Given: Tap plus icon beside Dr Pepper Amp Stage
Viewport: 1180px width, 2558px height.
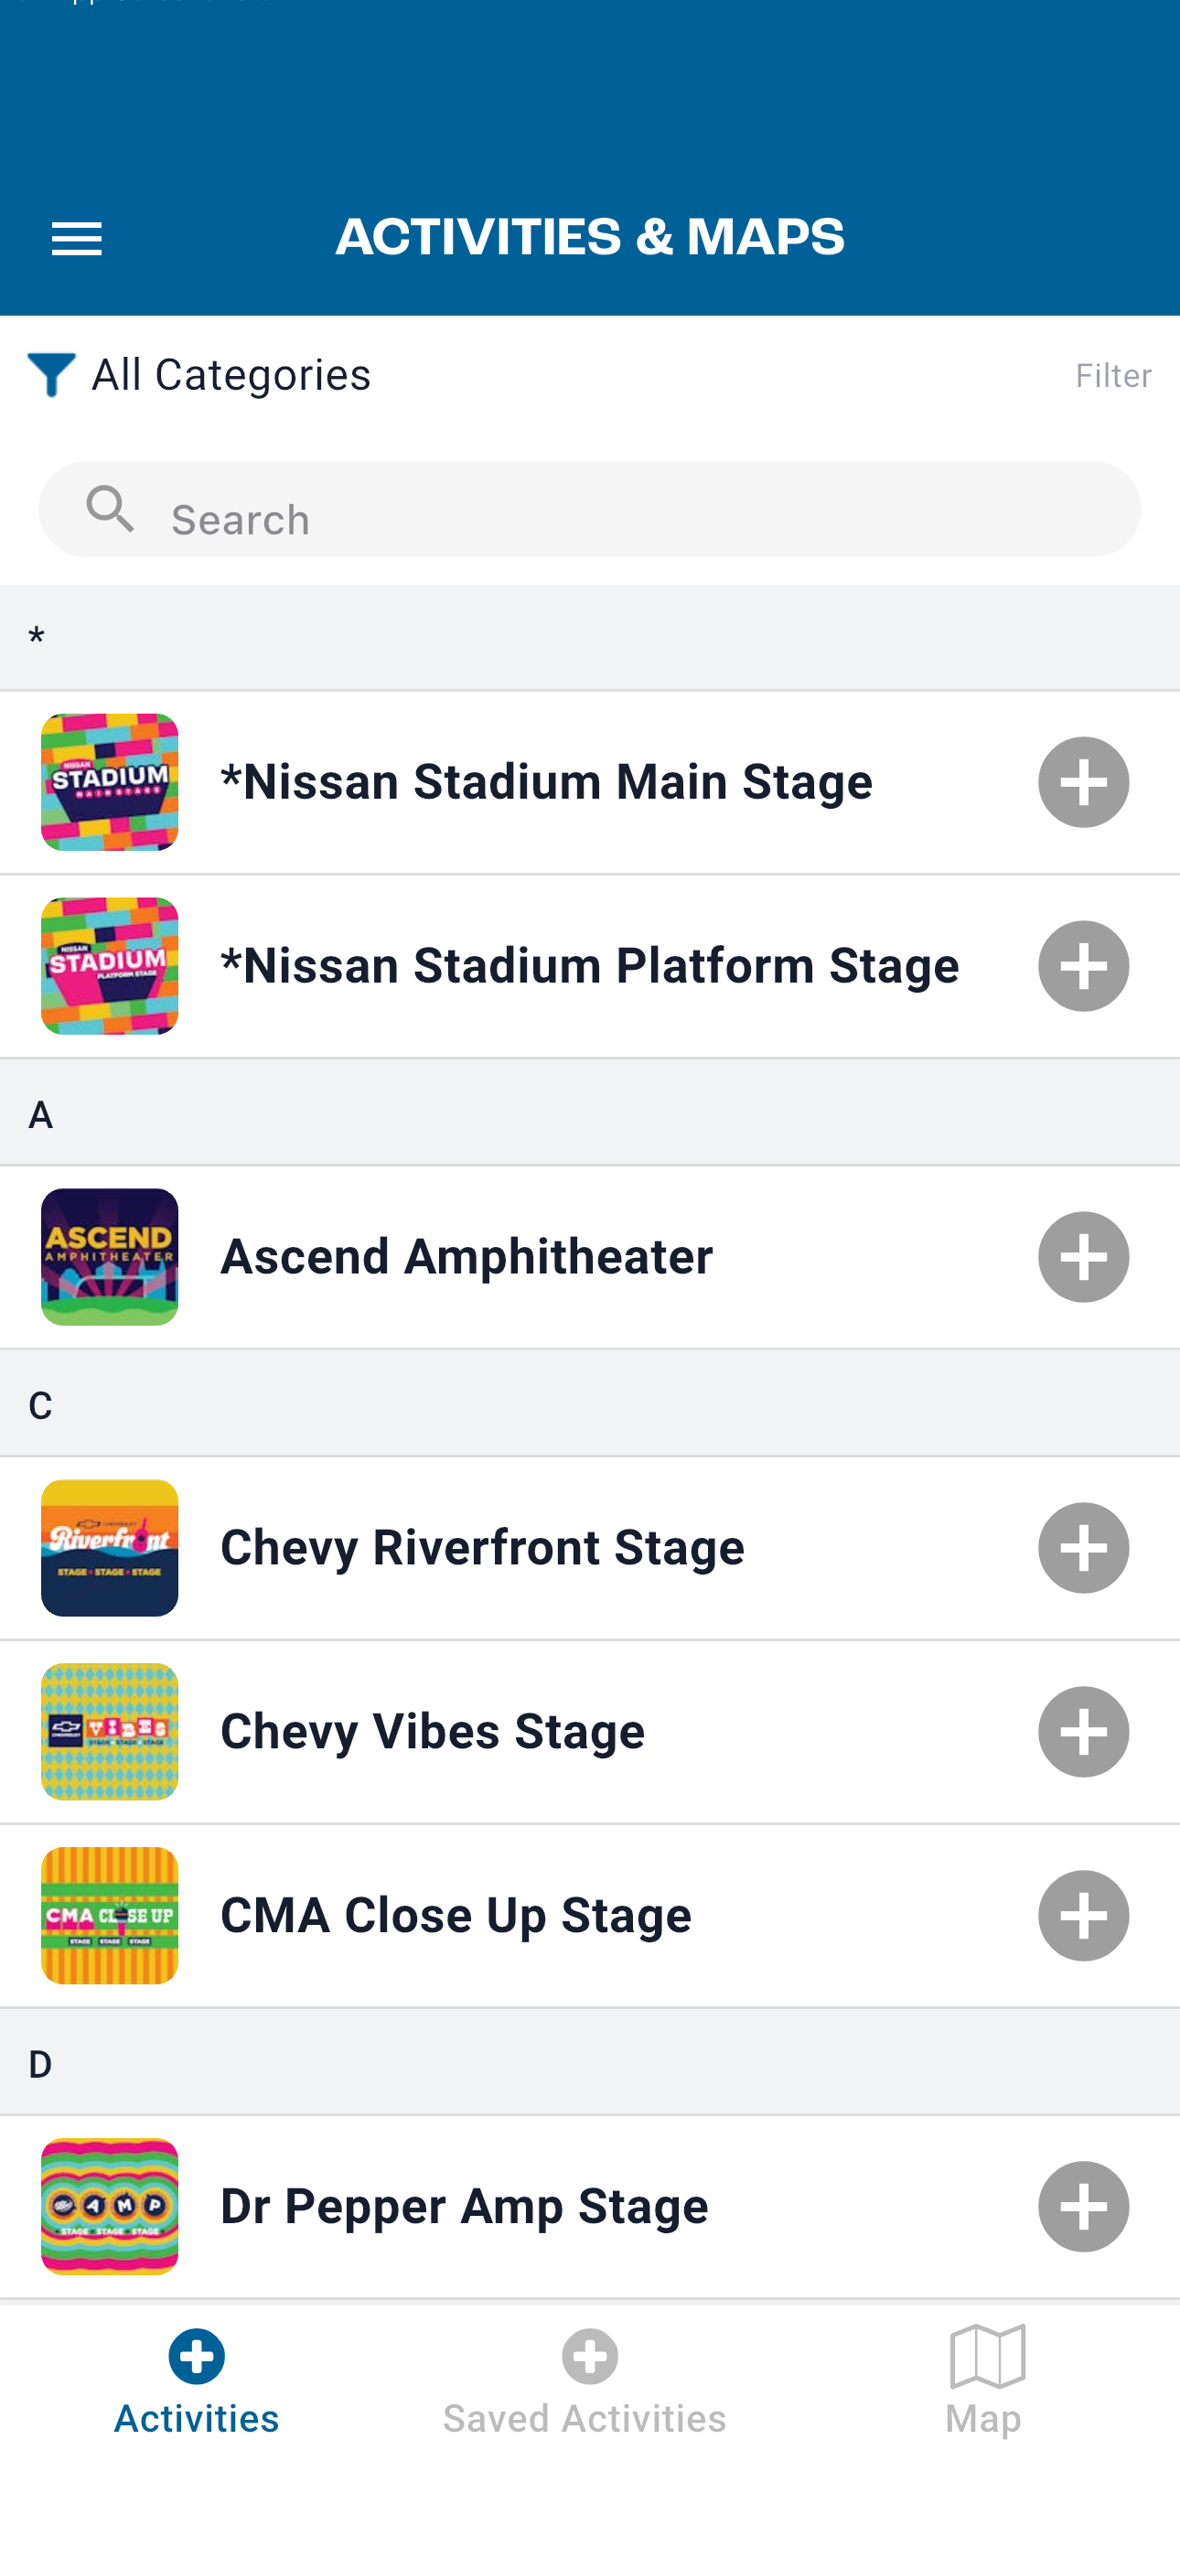Looking at the screenshot, I should 1083,2207.
